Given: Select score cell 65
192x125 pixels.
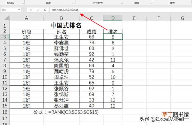Looking at the screenshot, I should (91, 83).
